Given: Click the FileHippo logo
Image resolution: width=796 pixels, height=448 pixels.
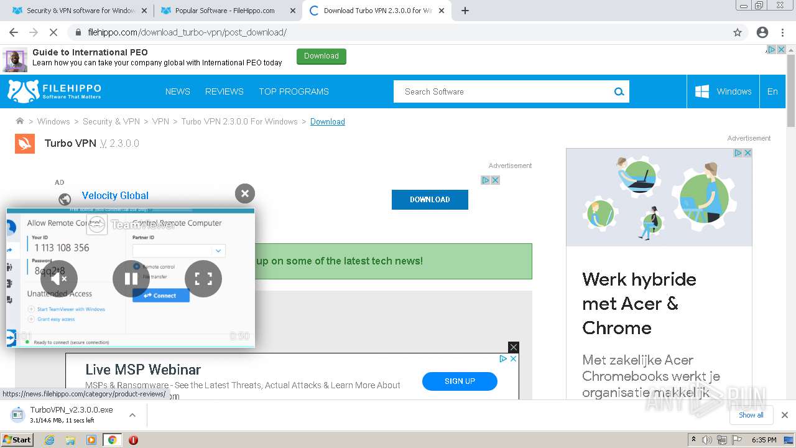Looking at the screenshot, I should (x=54, y=91).
